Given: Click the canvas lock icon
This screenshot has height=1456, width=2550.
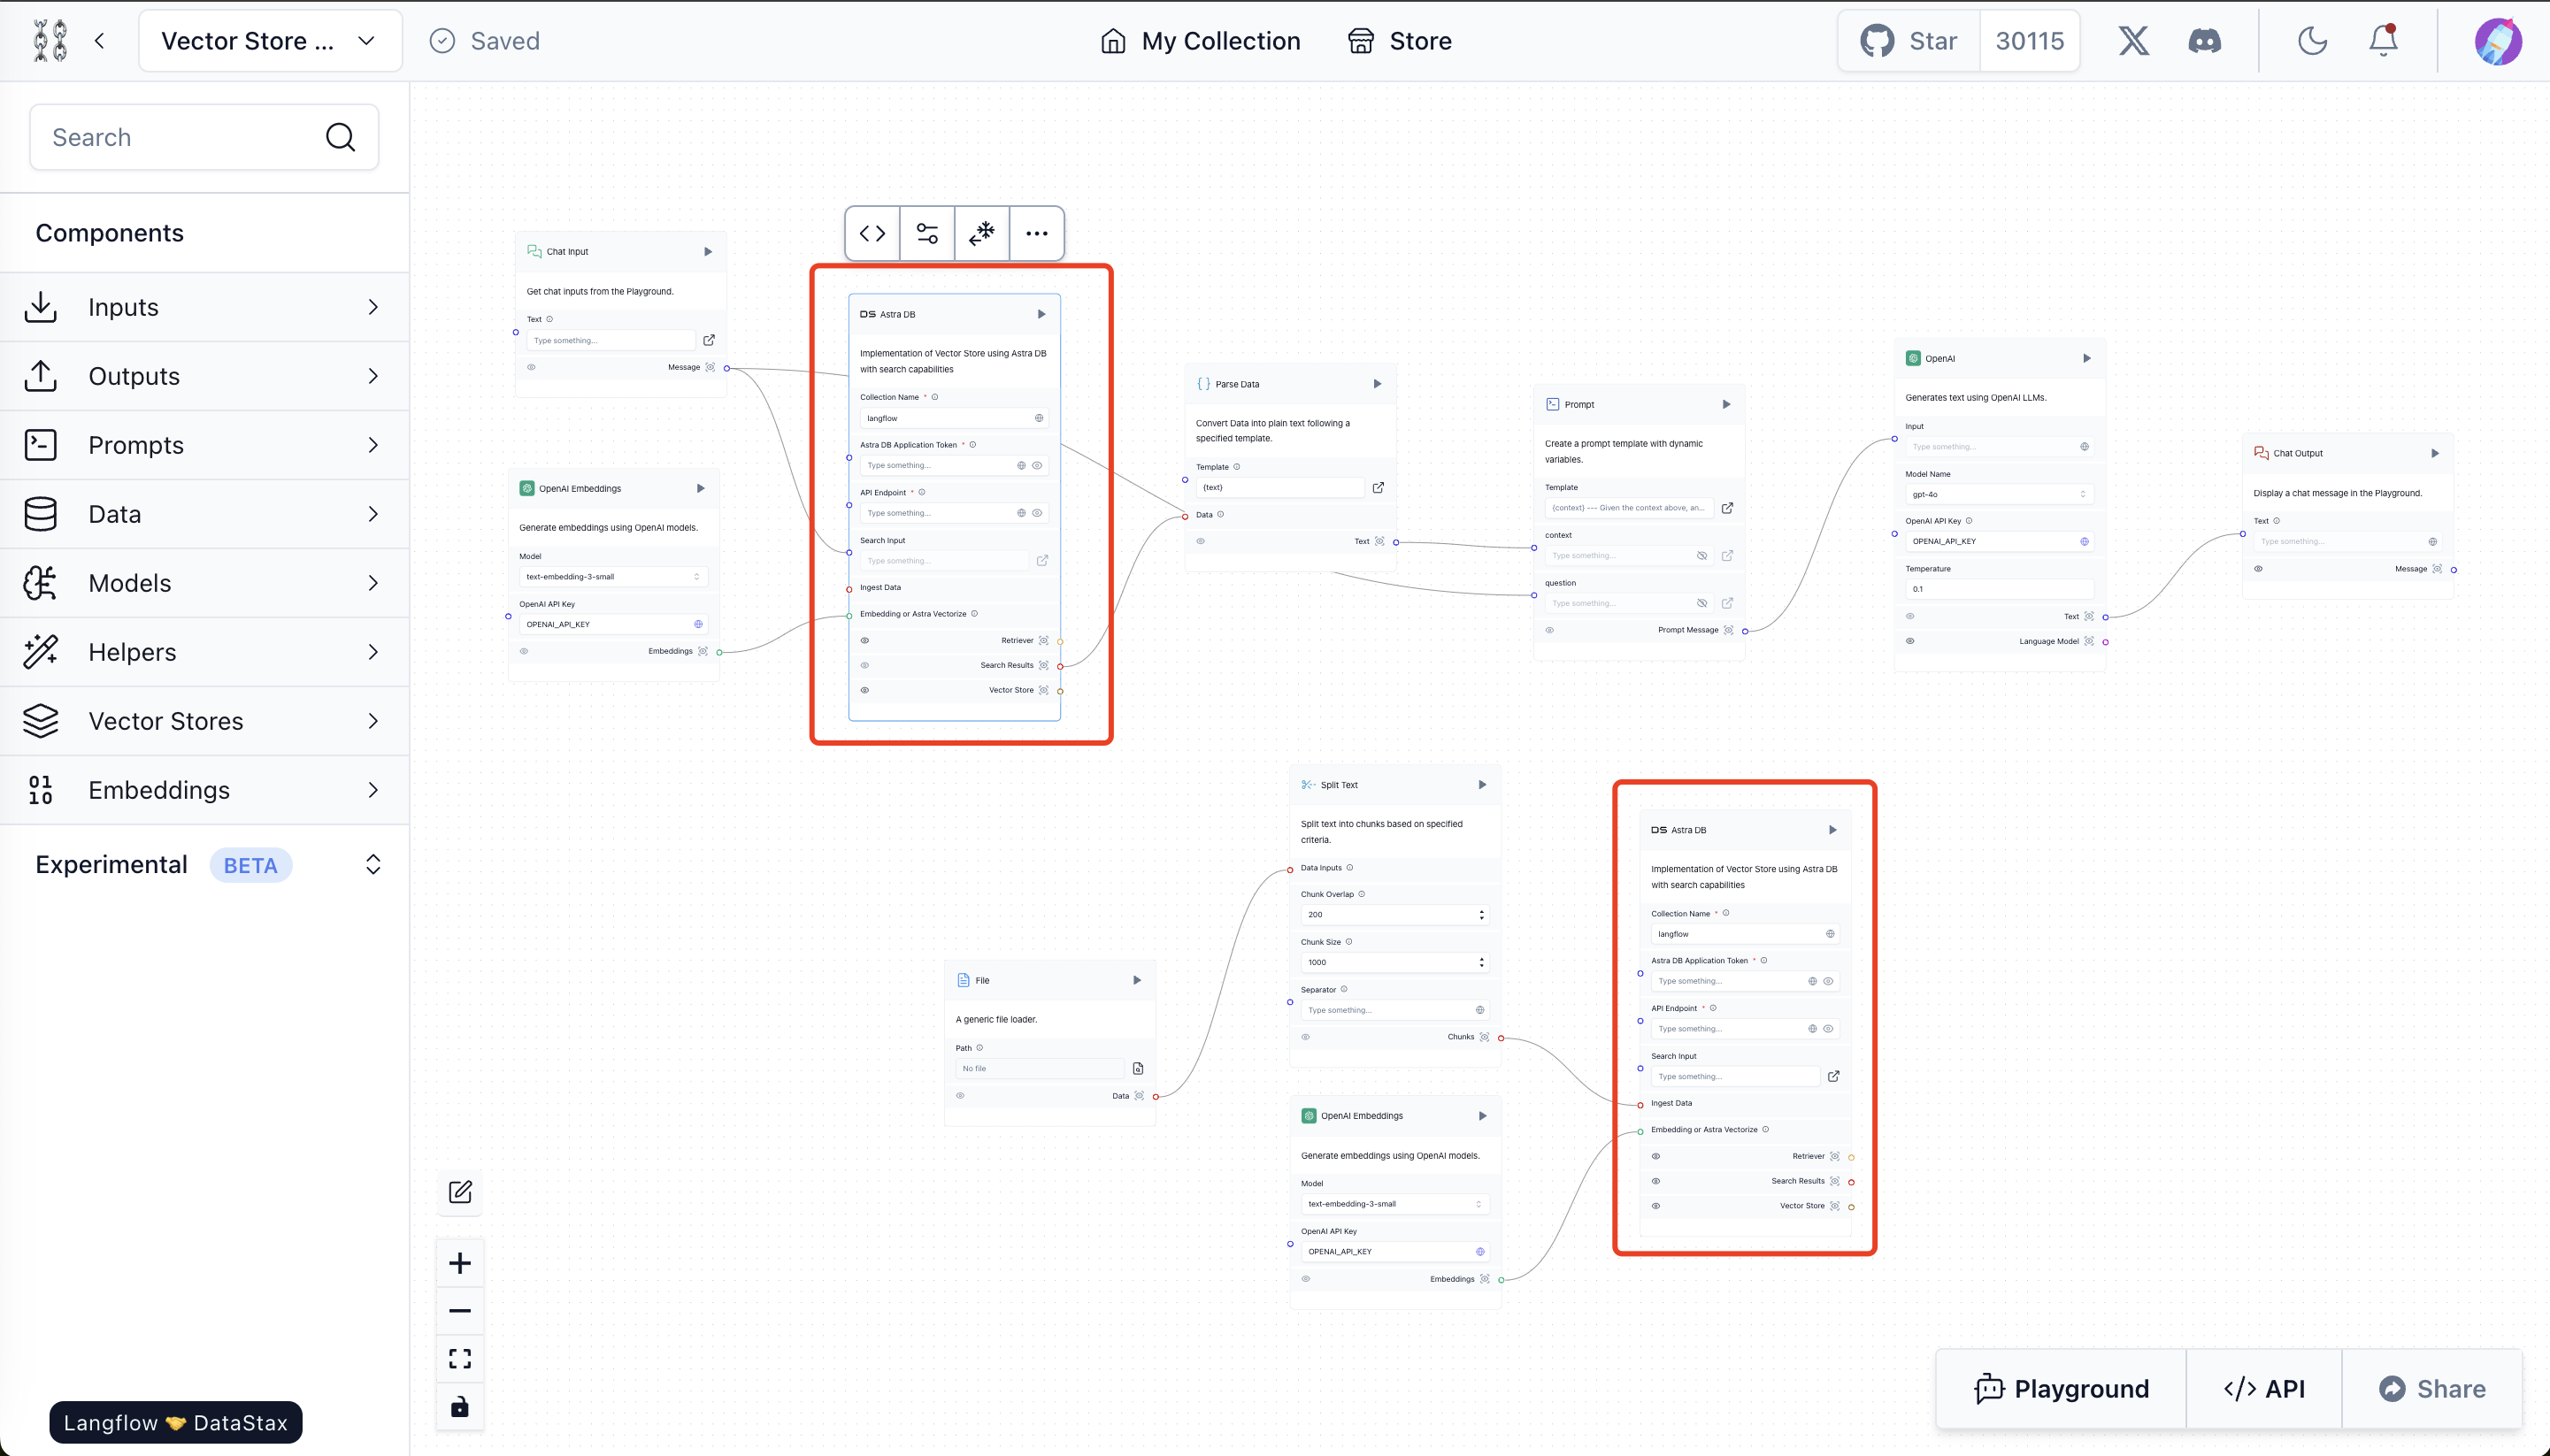Looking at the screenshot, I should tap(460, 1407).
